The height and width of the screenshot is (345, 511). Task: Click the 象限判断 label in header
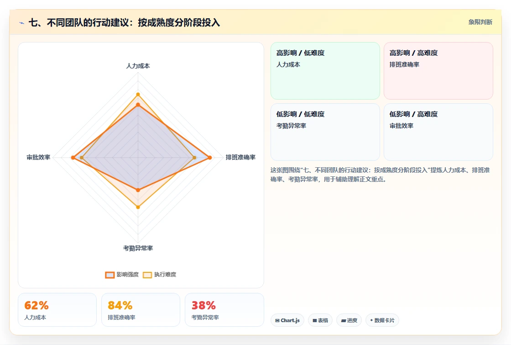[480, 22]
